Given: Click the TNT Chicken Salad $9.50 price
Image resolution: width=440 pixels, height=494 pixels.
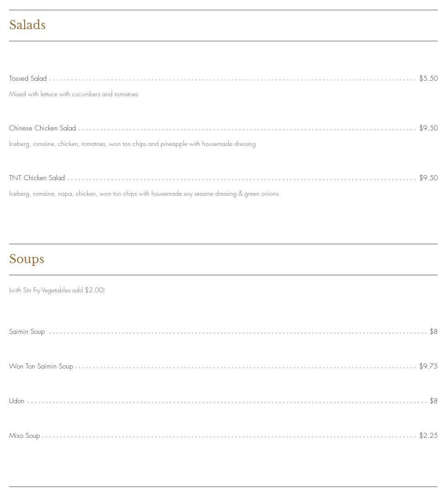Looking at the screenshot, I should click(428, 178).
